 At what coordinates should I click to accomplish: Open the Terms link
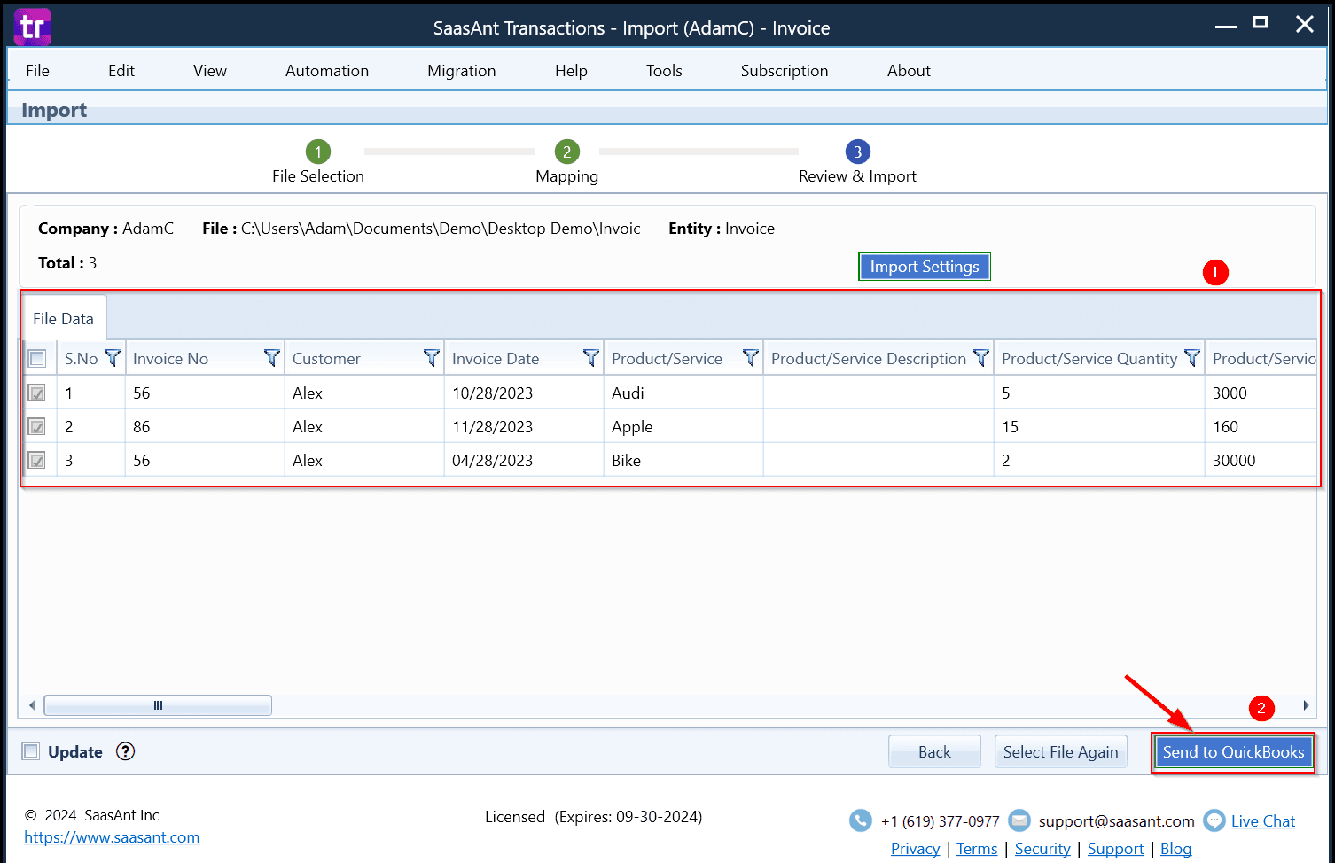(x=977, y=849)
